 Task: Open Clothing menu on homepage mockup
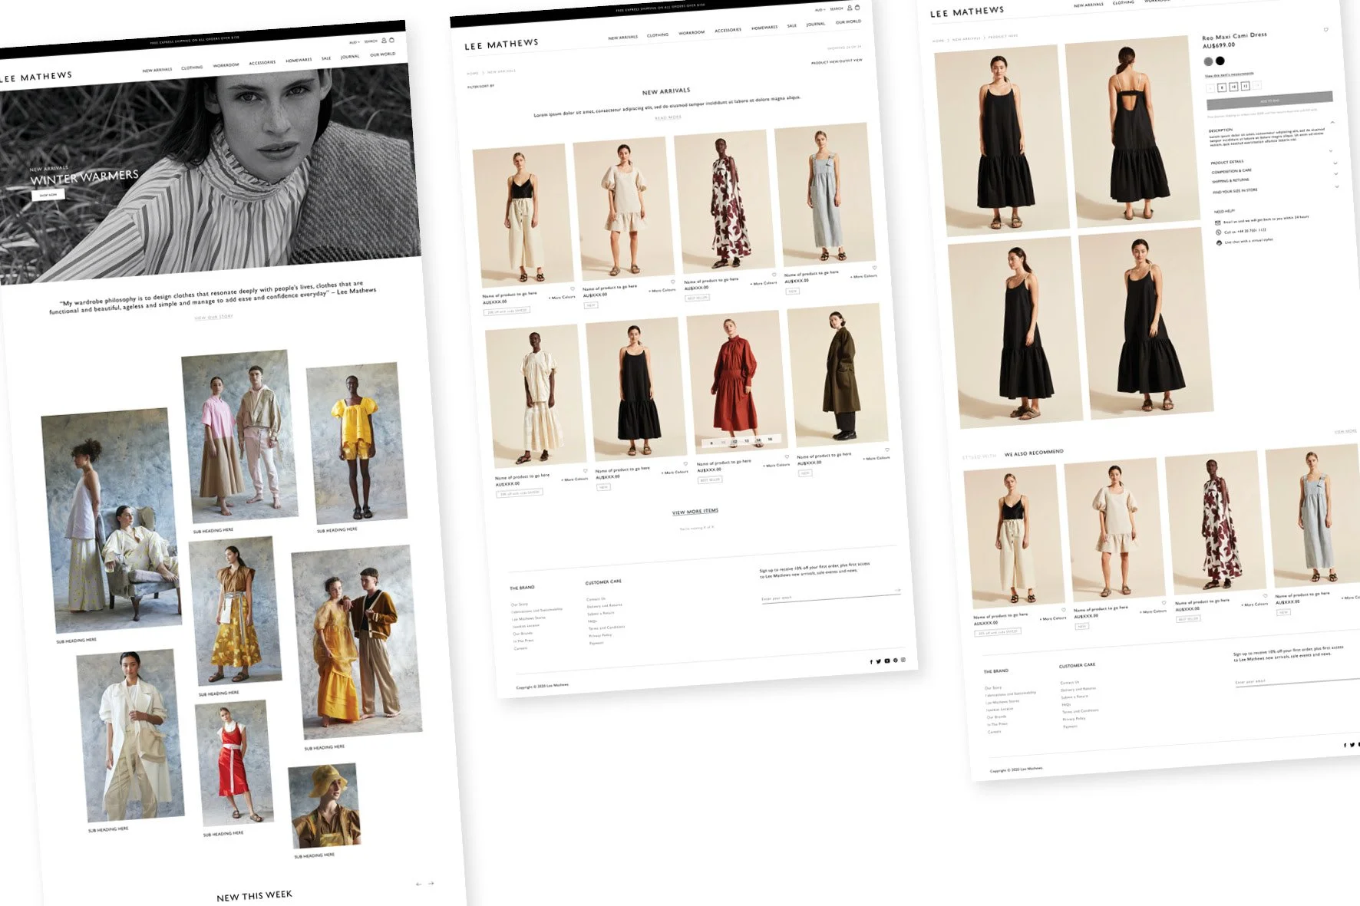[x=192, y=68]
